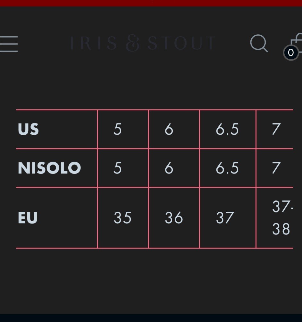Viewport: 302px width, 322px height.
Task: Click US size 5 cell
Action: 123,129
